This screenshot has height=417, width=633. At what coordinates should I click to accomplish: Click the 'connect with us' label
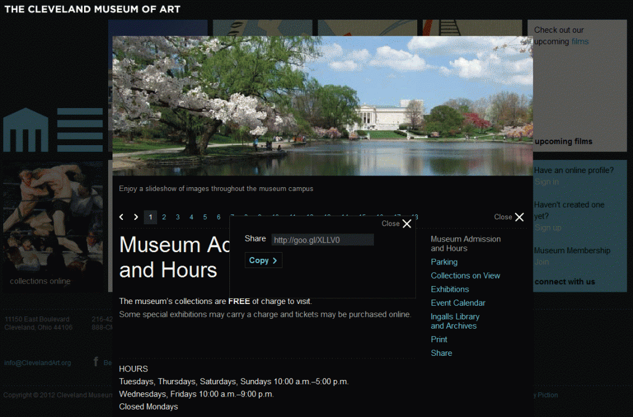pos(564,282)
